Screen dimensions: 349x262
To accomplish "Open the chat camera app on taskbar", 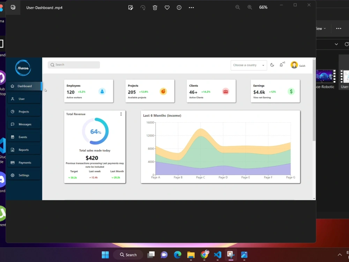I will tap(164, 255).
